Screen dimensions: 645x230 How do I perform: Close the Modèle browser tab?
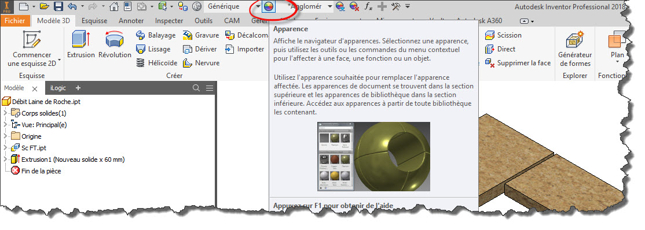[x=35, y=88]
